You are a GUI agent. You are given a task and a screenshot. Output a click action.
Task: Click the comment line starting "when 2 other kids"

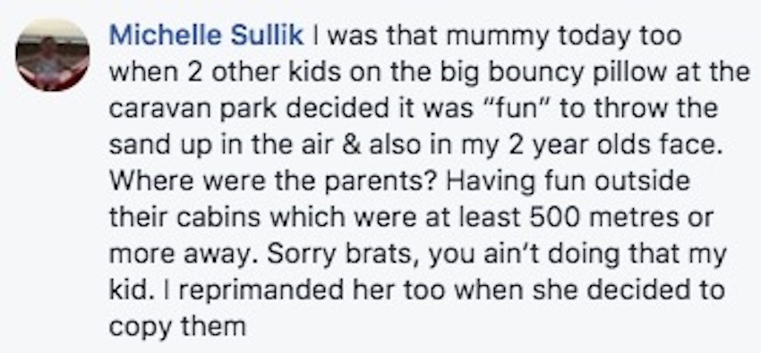pos(430,72)
